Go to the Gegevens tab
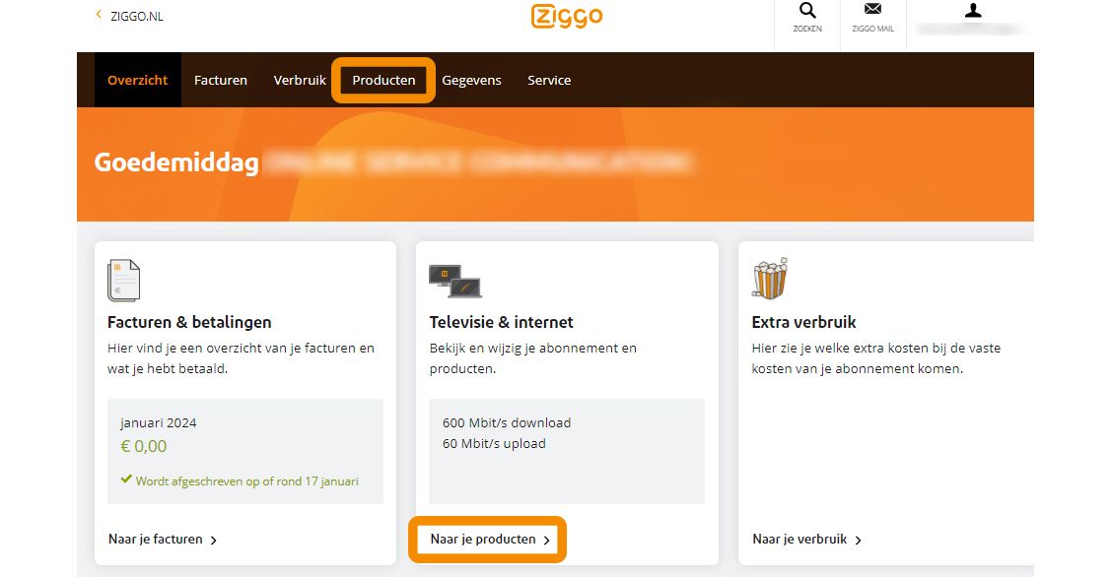The width and height of the screenshot is (1112, 577). tap(471, 81)
